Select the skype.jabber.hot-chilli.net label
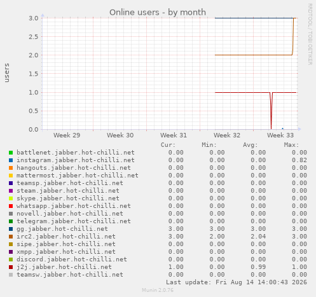Image resolution: width=316 pixels, height=297 pixels. 68,198
